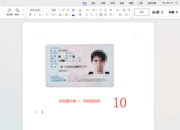Click the text effects outlined A icon
This screenshot has height=130, width=180.
pyautogui.click(x=60, y=15)
